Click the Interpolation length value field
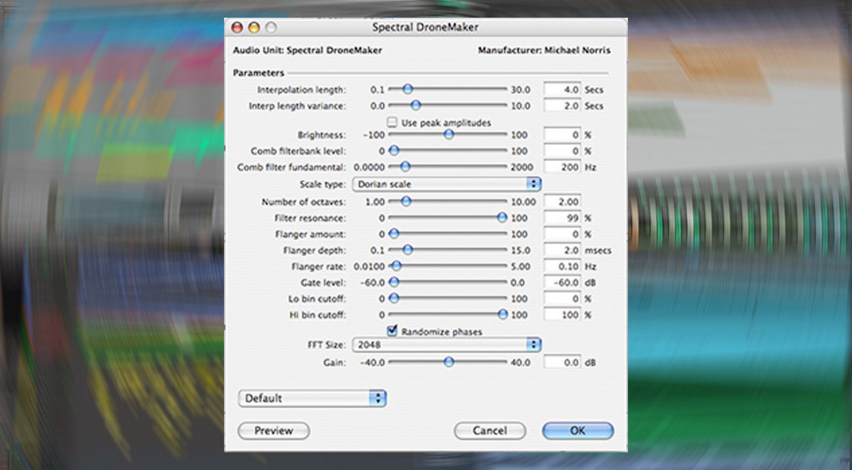The height and width of the screenshot is (470, 852). [562, 89]
